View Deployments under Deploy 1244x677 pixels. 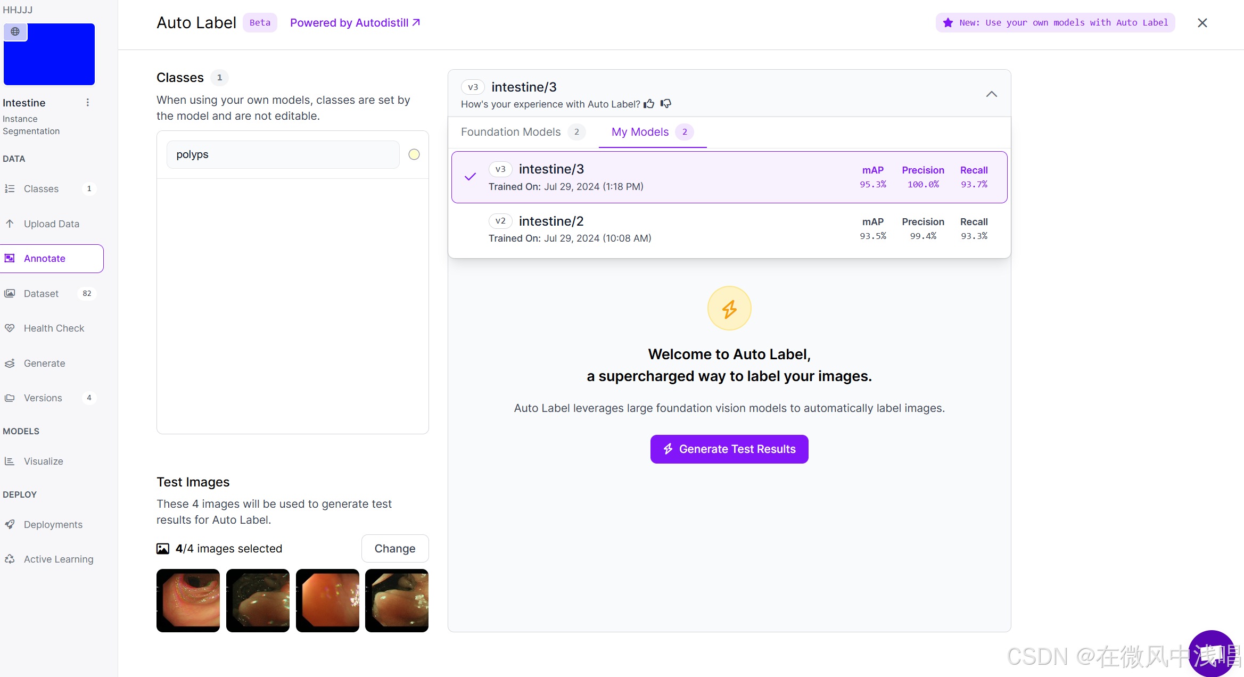point(53,524)
